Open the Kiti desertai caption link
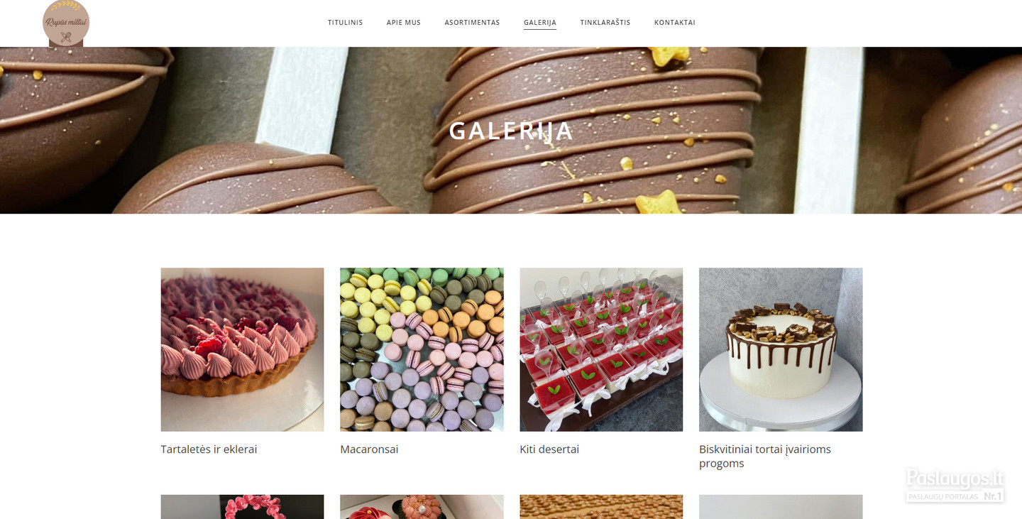1022x519 pixels. (549, 449)
